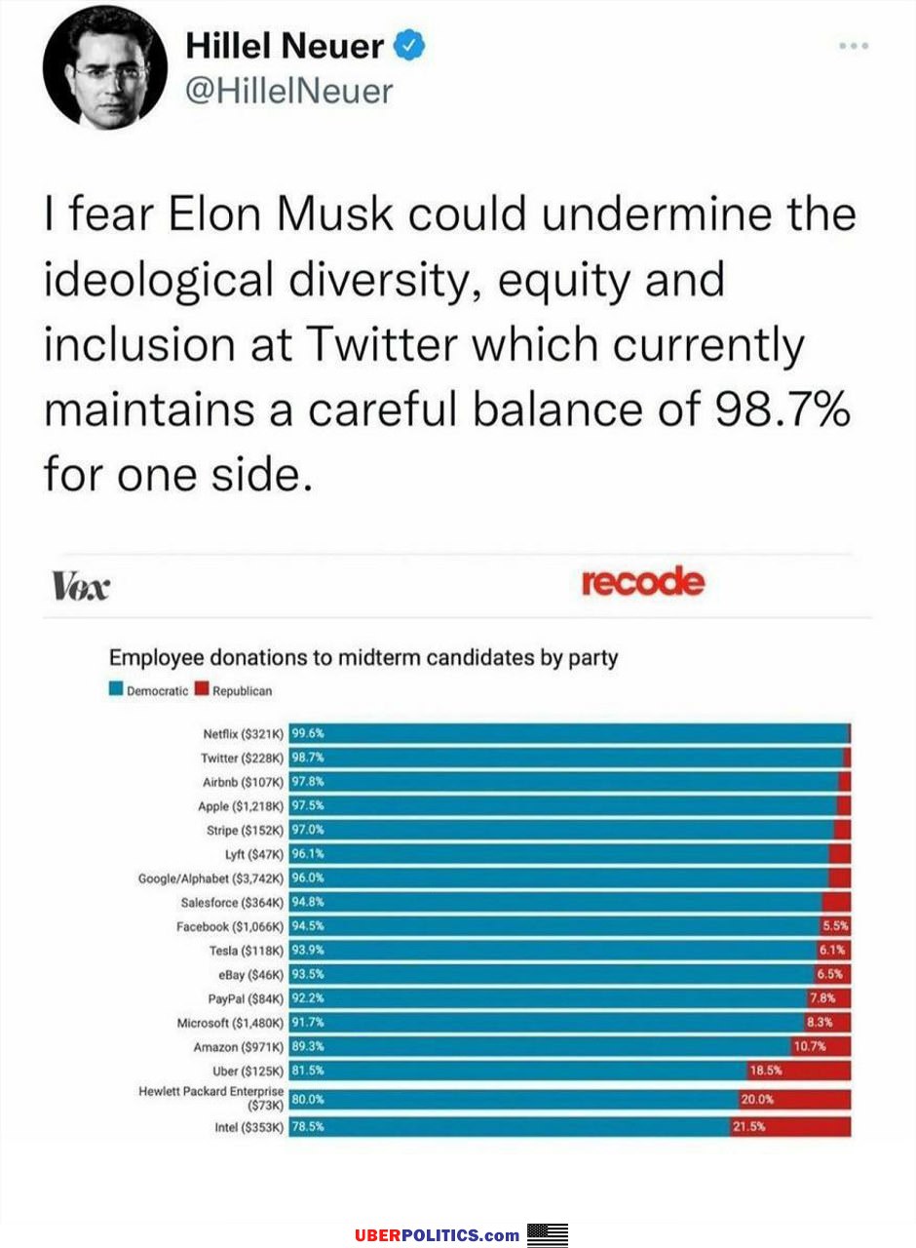Image resolution: width=916 pixels, height=1248 pixels.
Task: Click Amazon's 10.7% Republican segment
Action: pos(821,1046)
